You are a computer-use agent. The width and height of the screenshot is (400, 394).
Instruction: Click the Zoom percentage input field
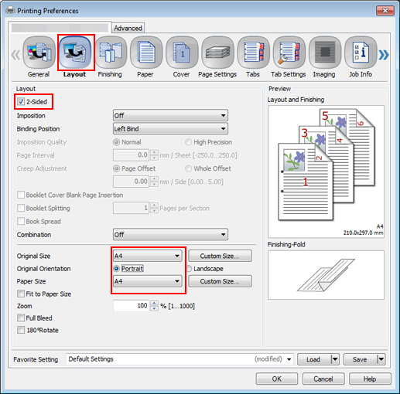[131, 306]
